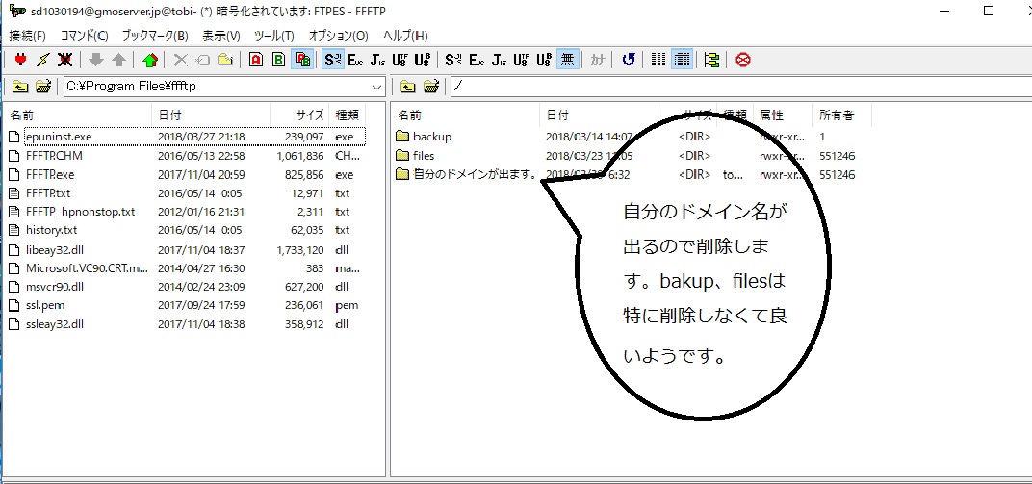Click the blue Refresh arrow icon
Screen dimensions: 1032x484
629,60
